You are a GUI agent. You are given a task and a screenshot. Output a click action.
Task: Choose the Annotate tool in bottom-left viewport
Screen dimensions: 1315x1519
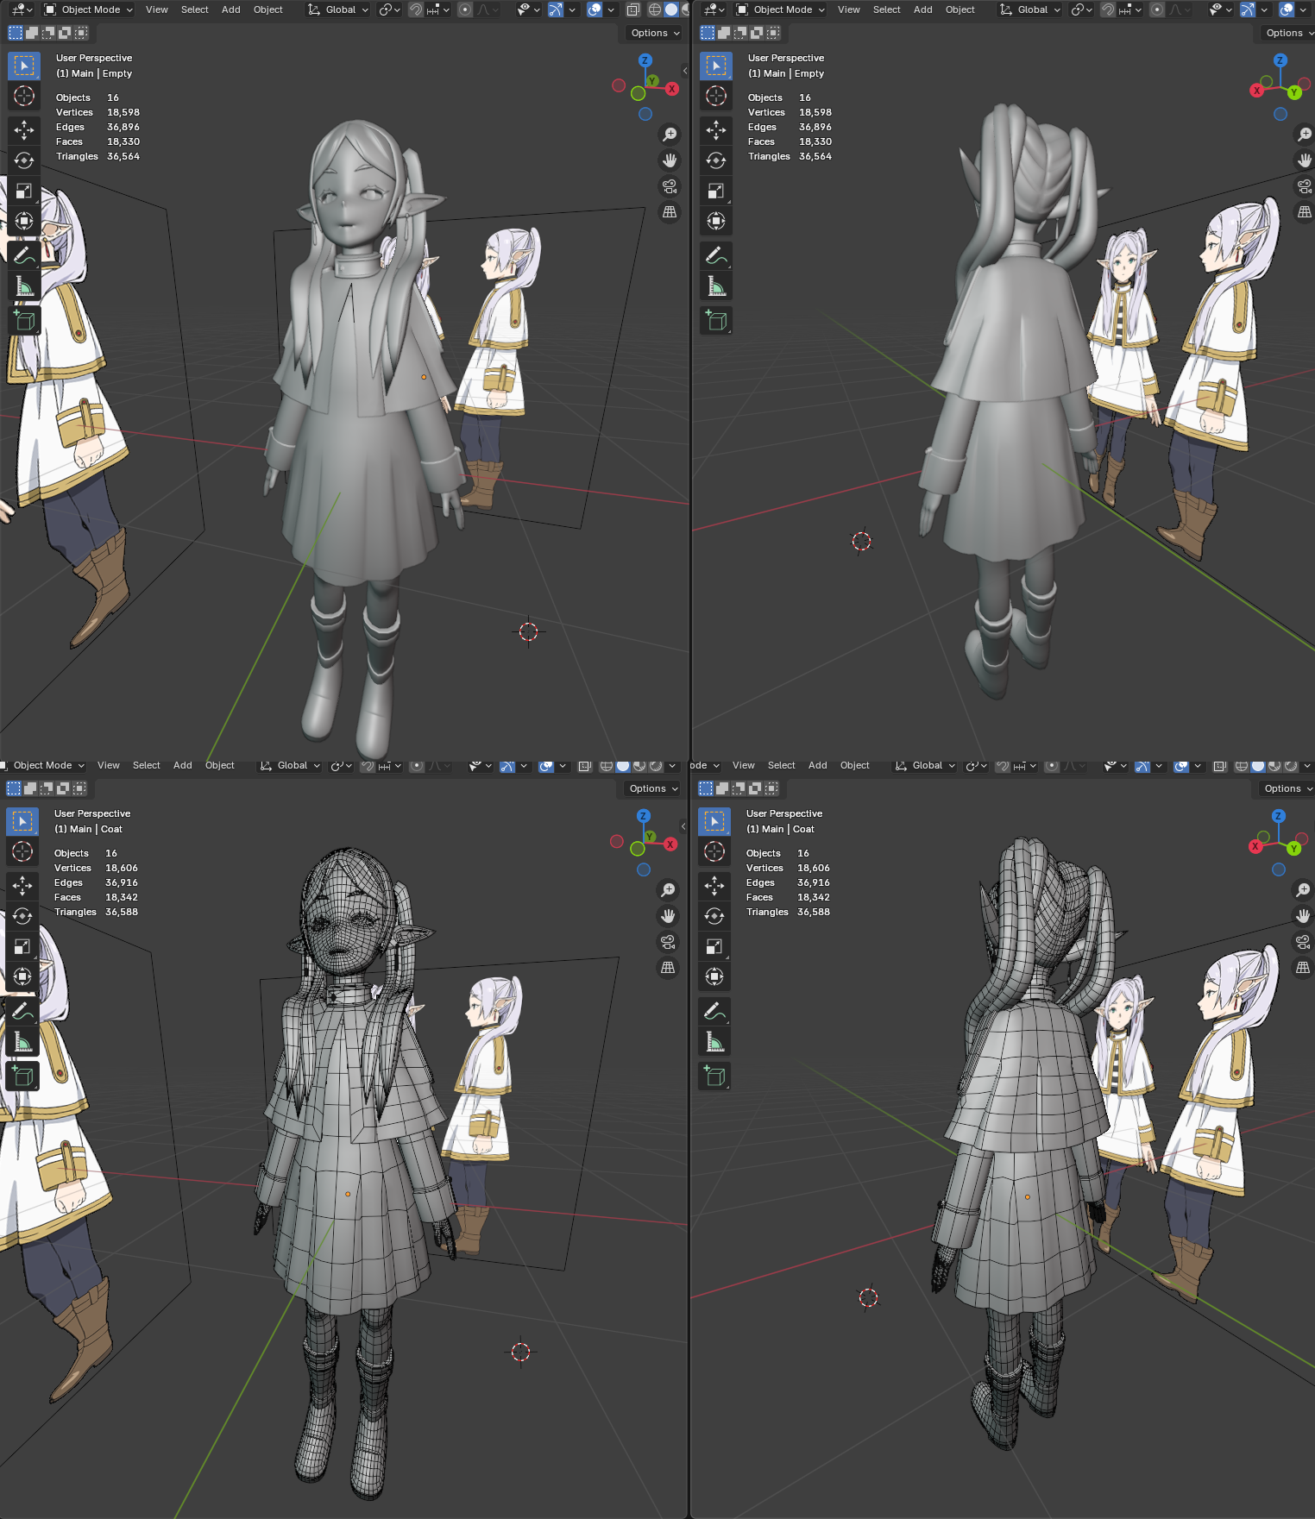(22, 1011)
